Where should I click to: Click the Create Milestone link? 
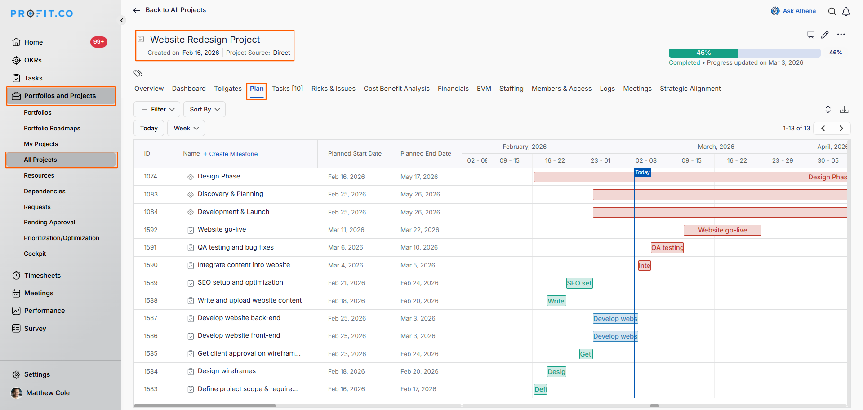pyautogui.click(x=230, y=154)
